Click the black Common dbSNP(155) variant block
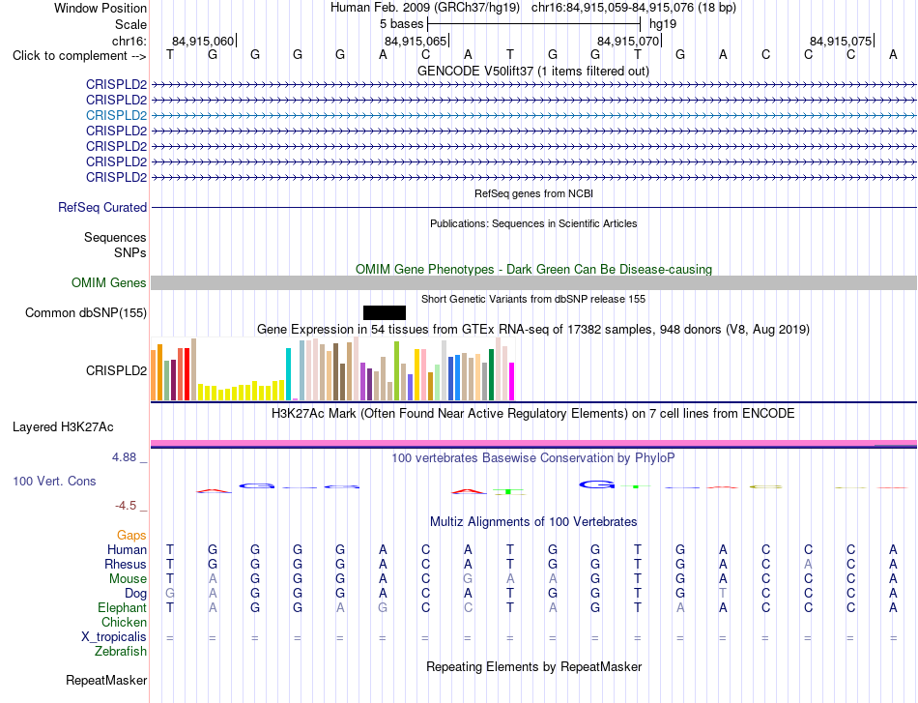The image size is (918, 703). pos(384,312)
